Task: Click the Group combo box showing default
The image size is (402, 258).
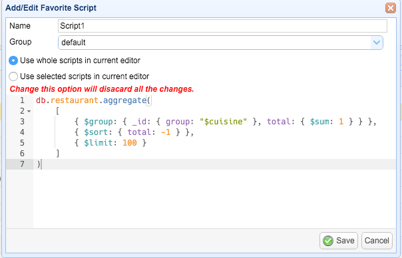Action: 220,43
